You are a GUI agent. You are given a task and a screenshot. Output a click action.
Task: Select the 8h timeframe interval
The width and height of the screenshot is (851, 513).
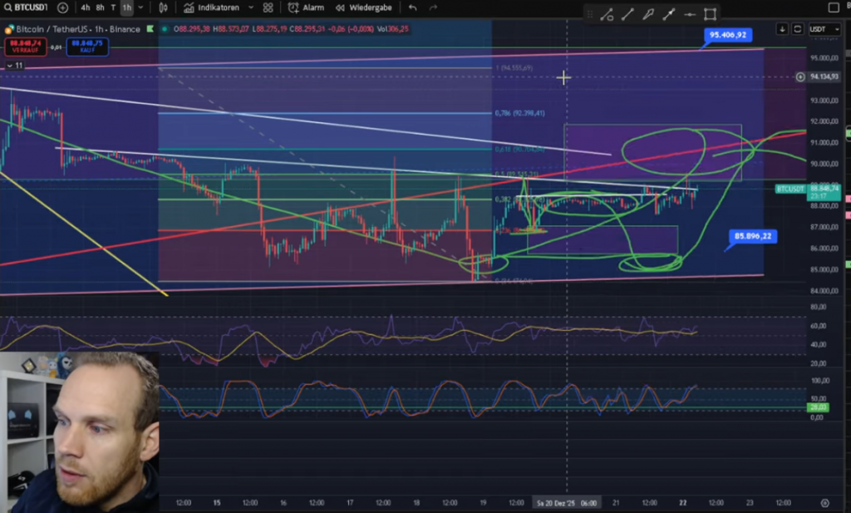tap(101, 7)
